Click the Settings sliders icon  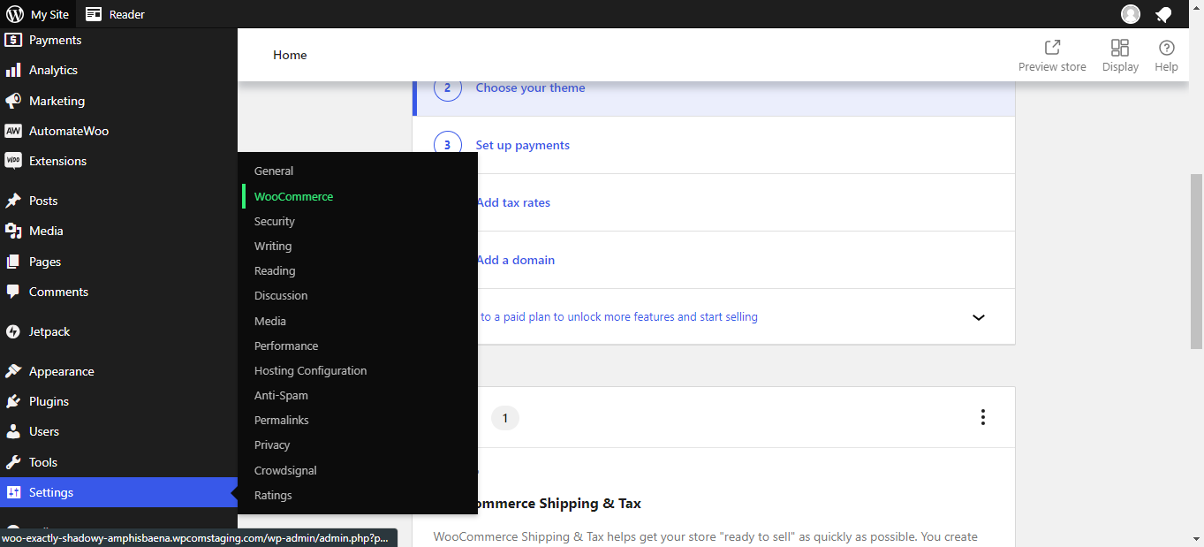point(13,492)
